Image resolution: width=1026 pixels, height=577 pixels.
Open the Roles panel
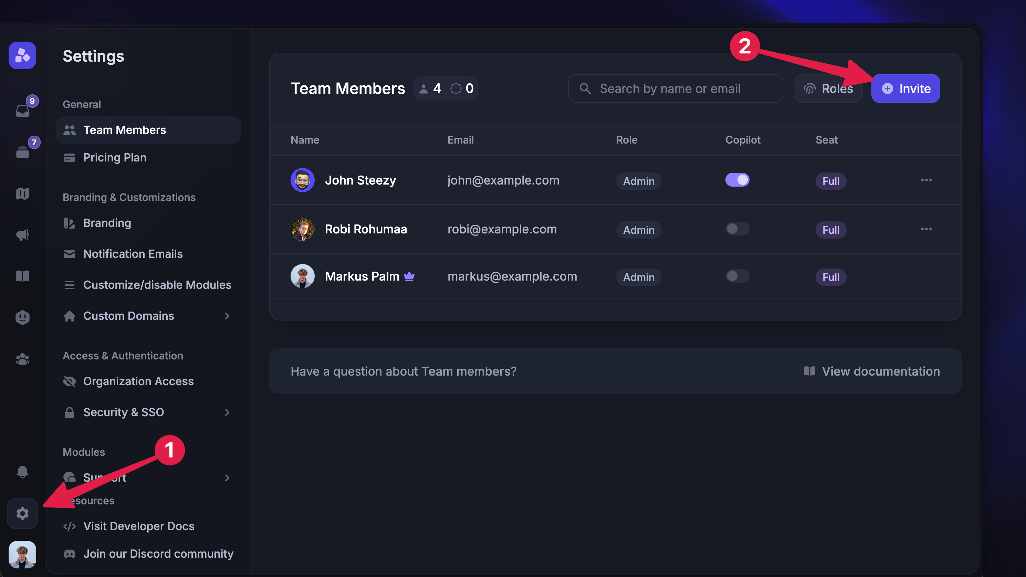click(x=828, y=88)
